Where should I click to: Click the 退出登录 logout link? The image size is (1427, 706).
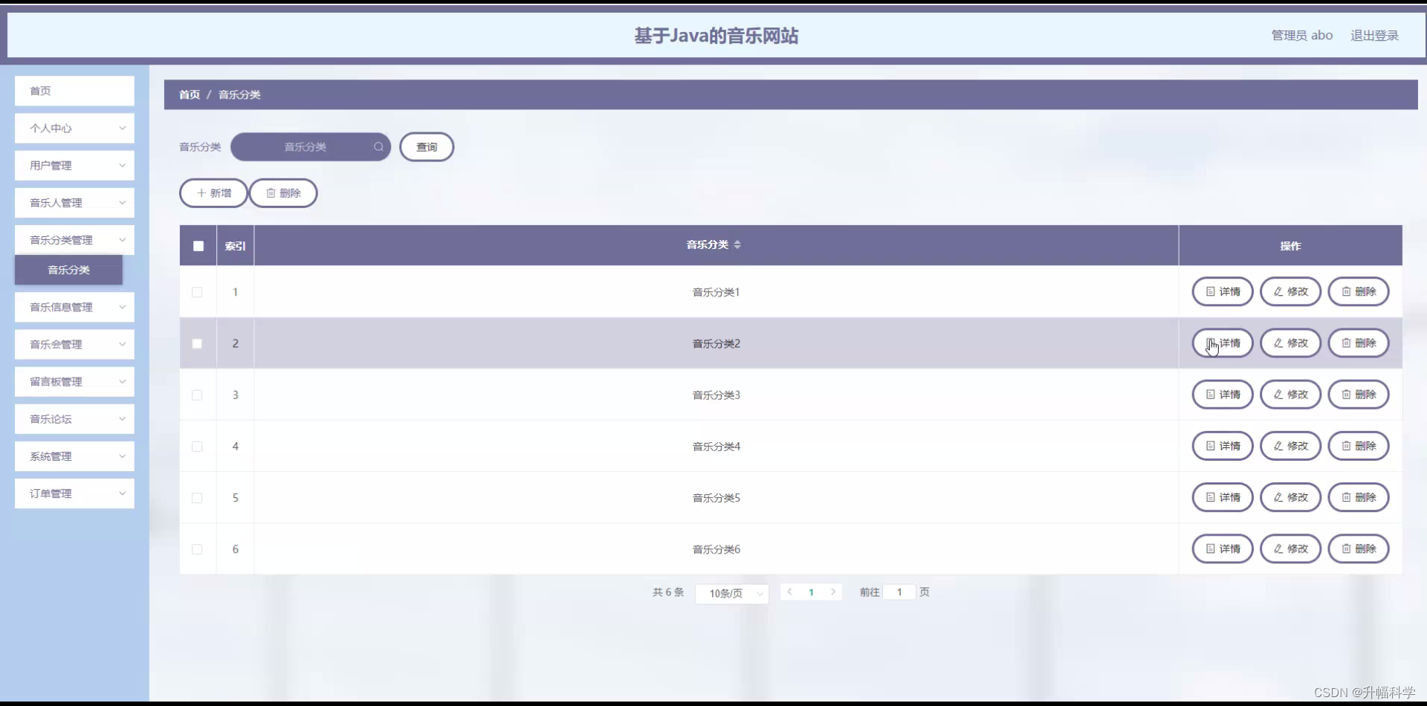tap(1374, 35)
